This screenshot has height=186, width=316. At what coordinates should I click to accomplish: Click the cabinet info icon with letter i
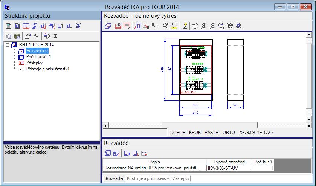[x=127, y=153]
